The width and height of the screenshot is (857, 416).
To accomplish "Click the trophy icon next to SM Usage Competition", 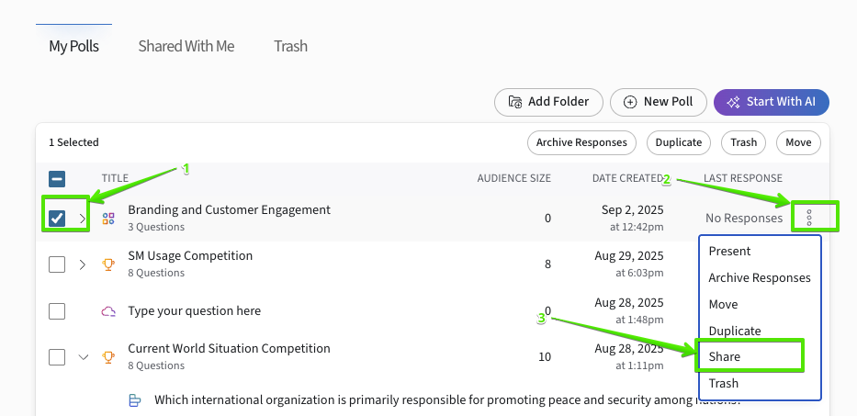I will point(108,264).
